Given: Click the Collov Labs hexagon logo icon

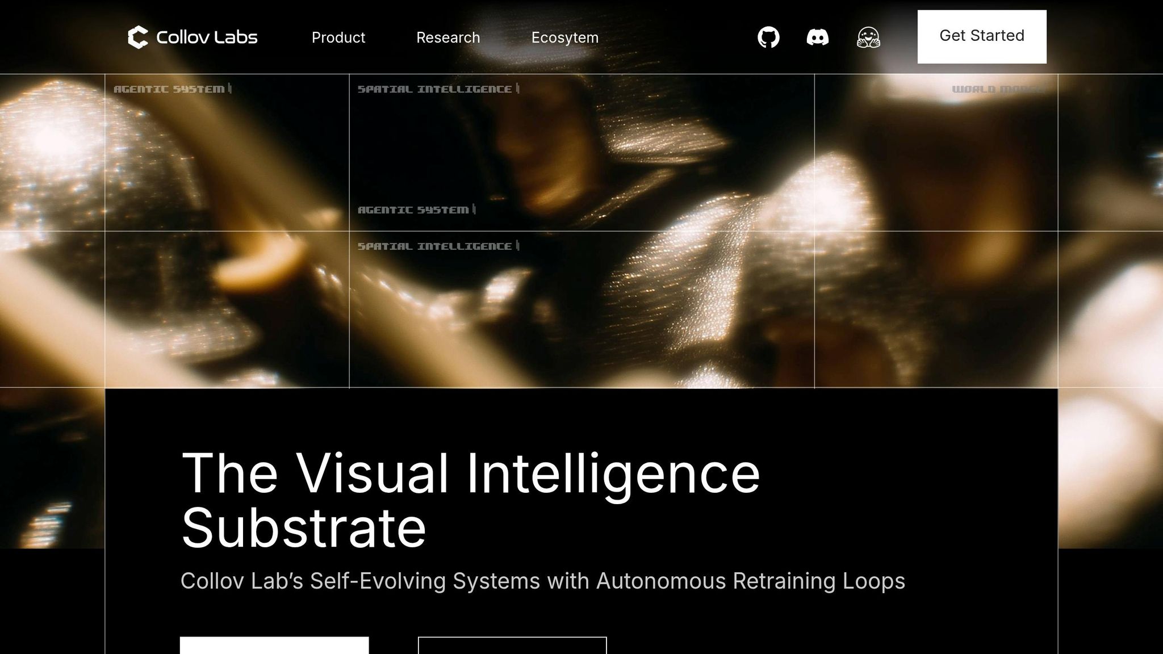Looking at the screenshot, I should tap(138, 37).
